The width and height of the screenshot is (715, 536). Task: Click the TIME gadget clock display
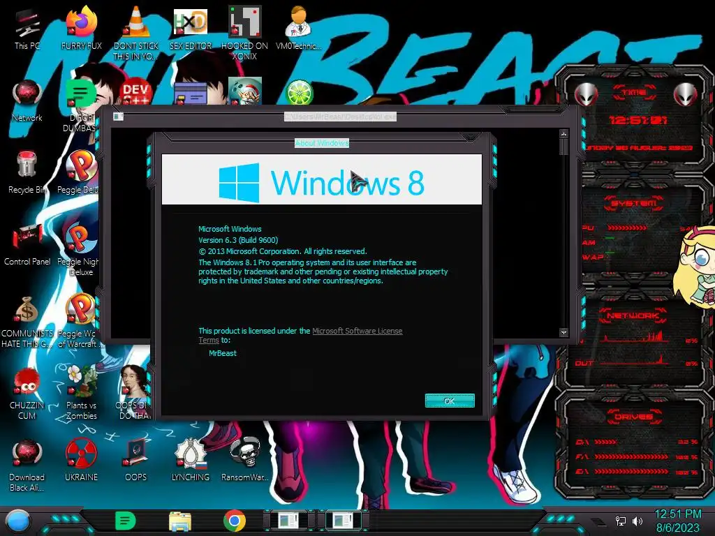pos(637,120)
